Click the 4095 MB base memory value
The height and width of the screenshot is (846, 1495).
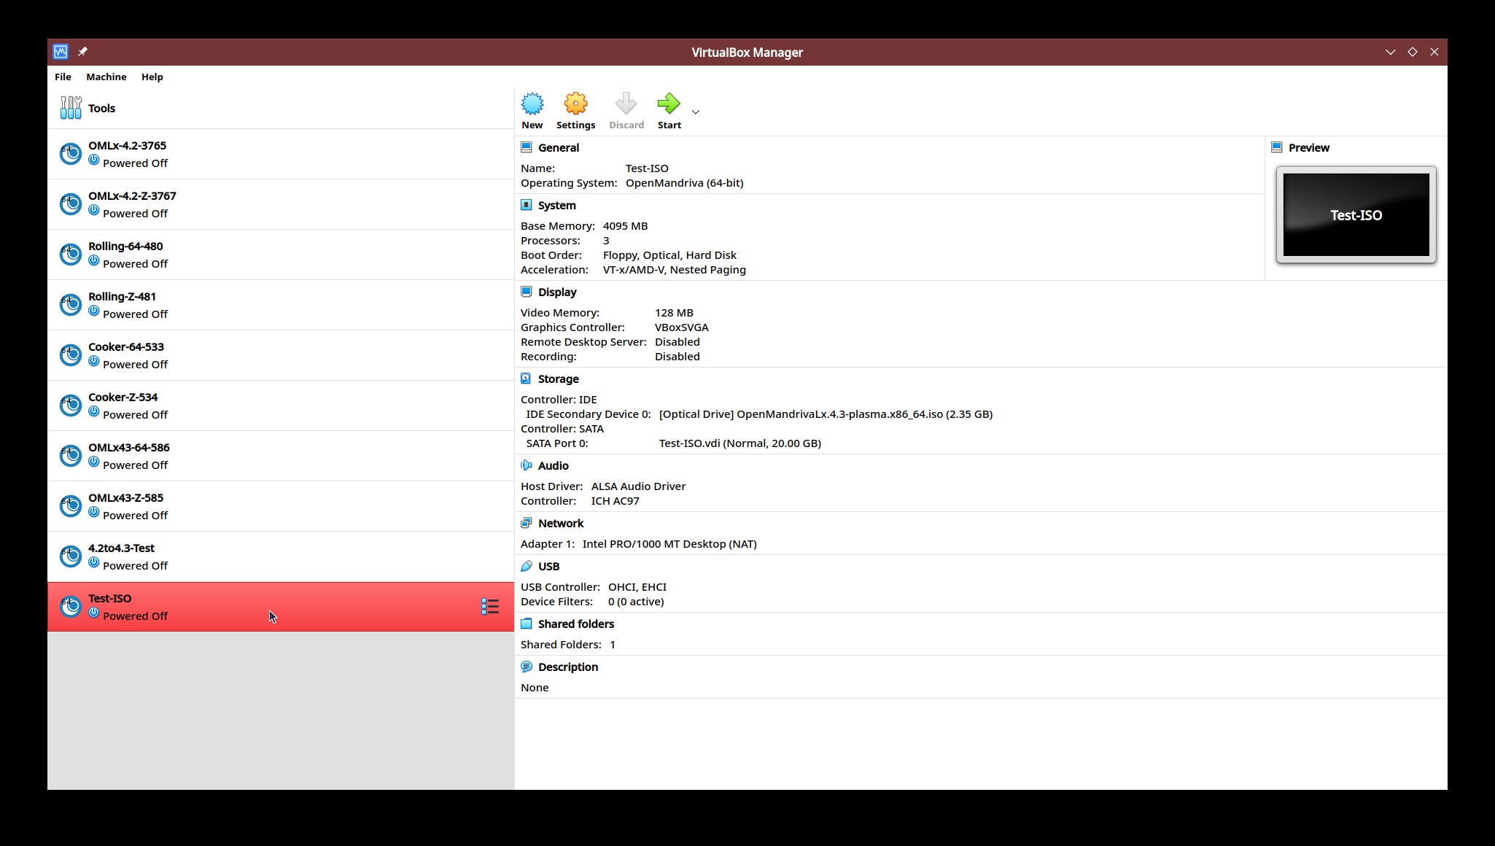pyautogui.click(x=625, y=226)
